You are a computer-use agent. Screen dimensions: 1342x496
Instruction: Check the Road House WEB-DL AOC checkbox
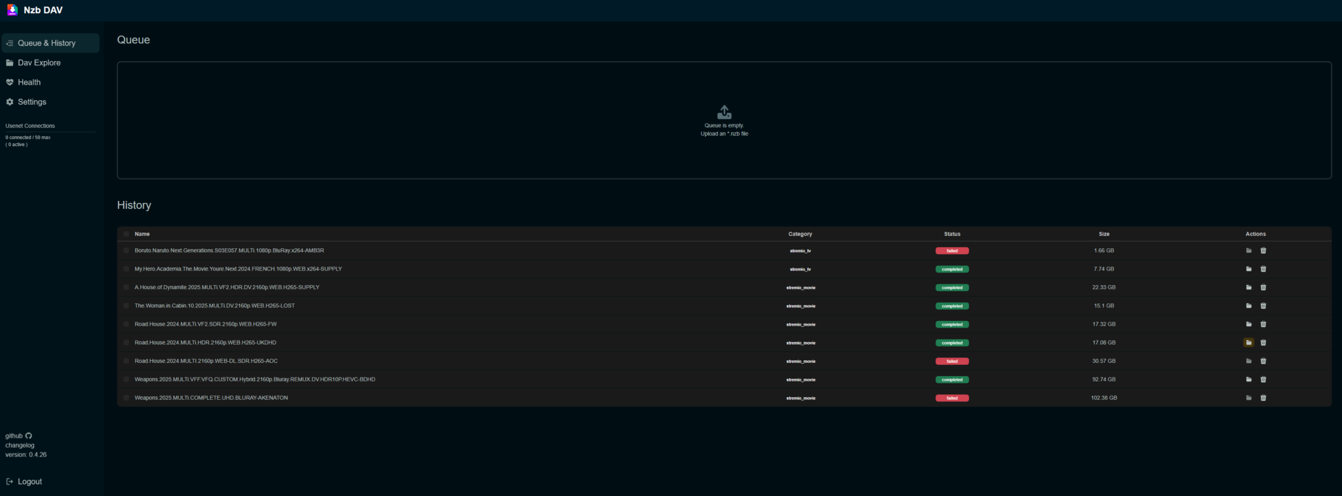click(126, 361)
